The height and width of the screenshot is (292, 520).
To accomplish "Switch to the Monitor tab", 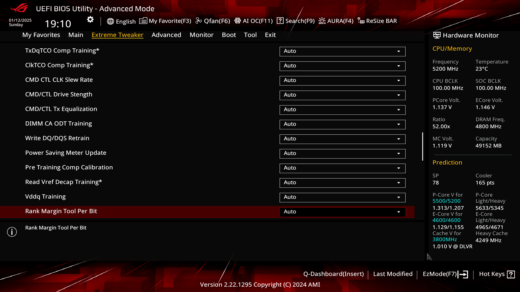I will 201,35.
